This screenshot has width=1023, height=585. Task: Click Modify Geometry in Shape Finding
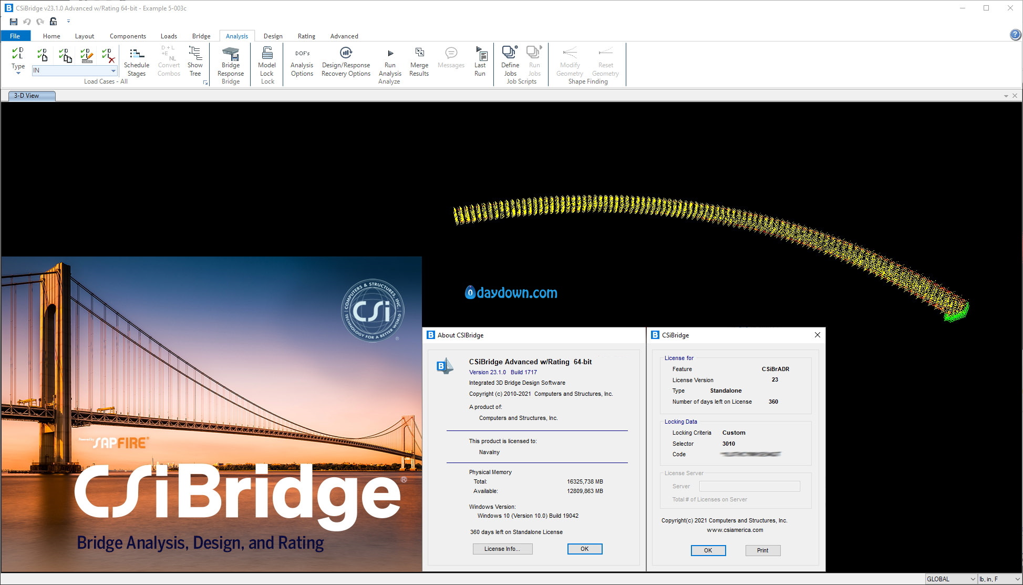570,61
